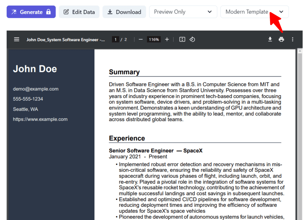Image resolution: width=306 pixels, height=220 pixels.
Task: Click the email demo@example.com
Action: (36, 89)
